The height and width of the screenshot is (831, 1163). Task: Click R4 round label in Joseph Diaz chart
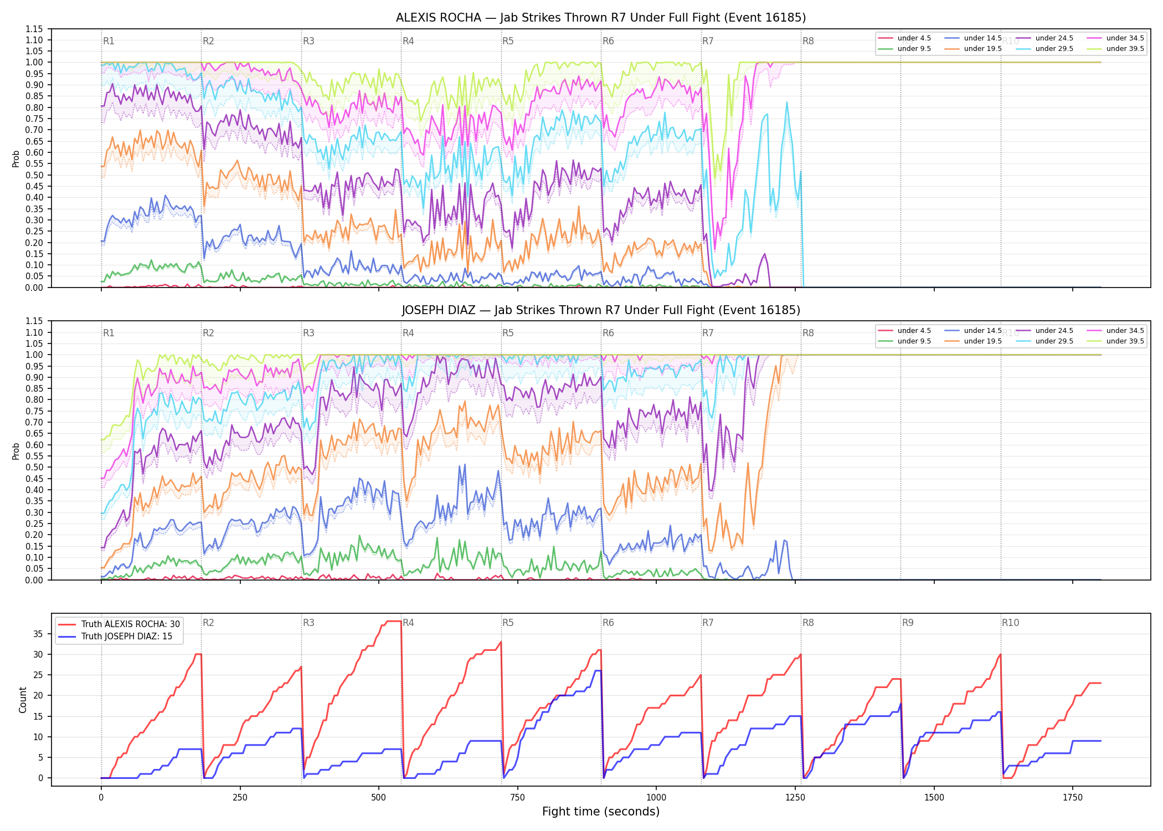coord(408,333)
